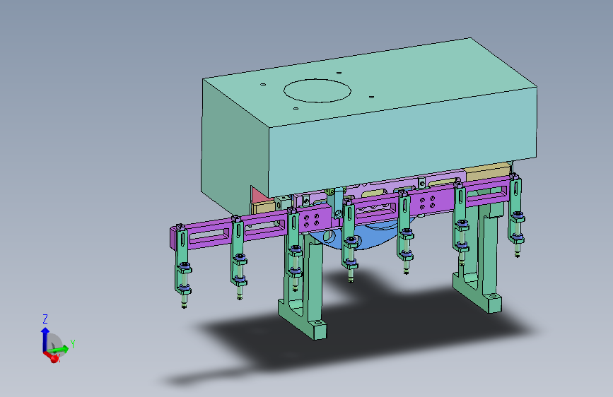Select the tan block at the rail's right end
This screenshot has height=397, width=613.
coord(488,172)
